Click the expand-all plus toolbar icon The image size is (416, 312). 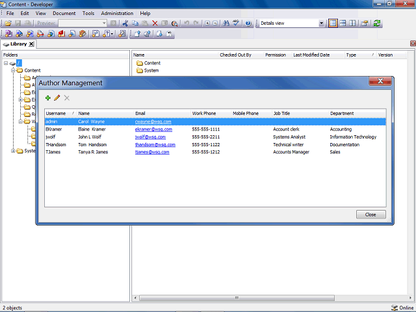207,23
